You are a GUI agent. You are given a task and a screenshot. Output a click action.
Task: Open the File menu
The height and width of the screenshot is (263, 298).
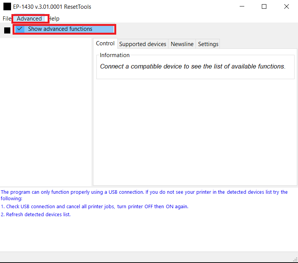point(6,18)
